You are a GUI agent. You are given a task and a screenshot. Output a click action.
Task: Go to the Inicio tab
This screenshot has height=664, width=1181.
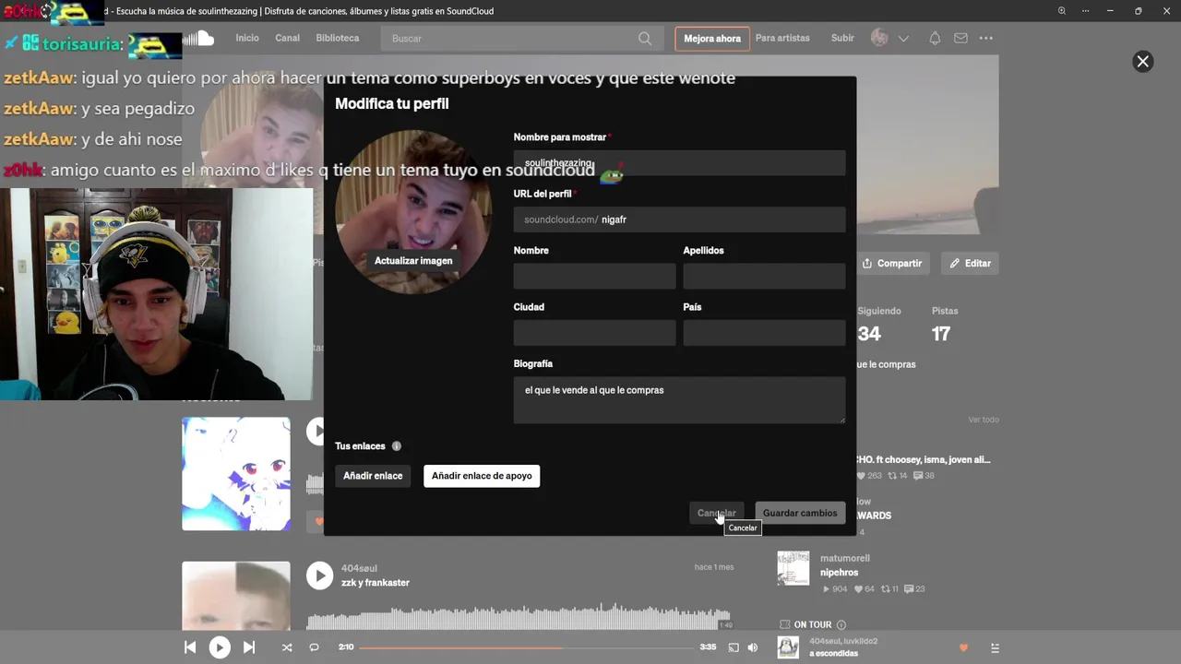pos(247,39)
